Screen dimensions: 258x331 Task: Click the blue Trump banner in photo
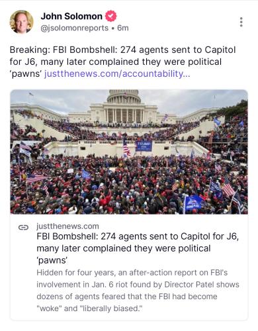(144, 146)
